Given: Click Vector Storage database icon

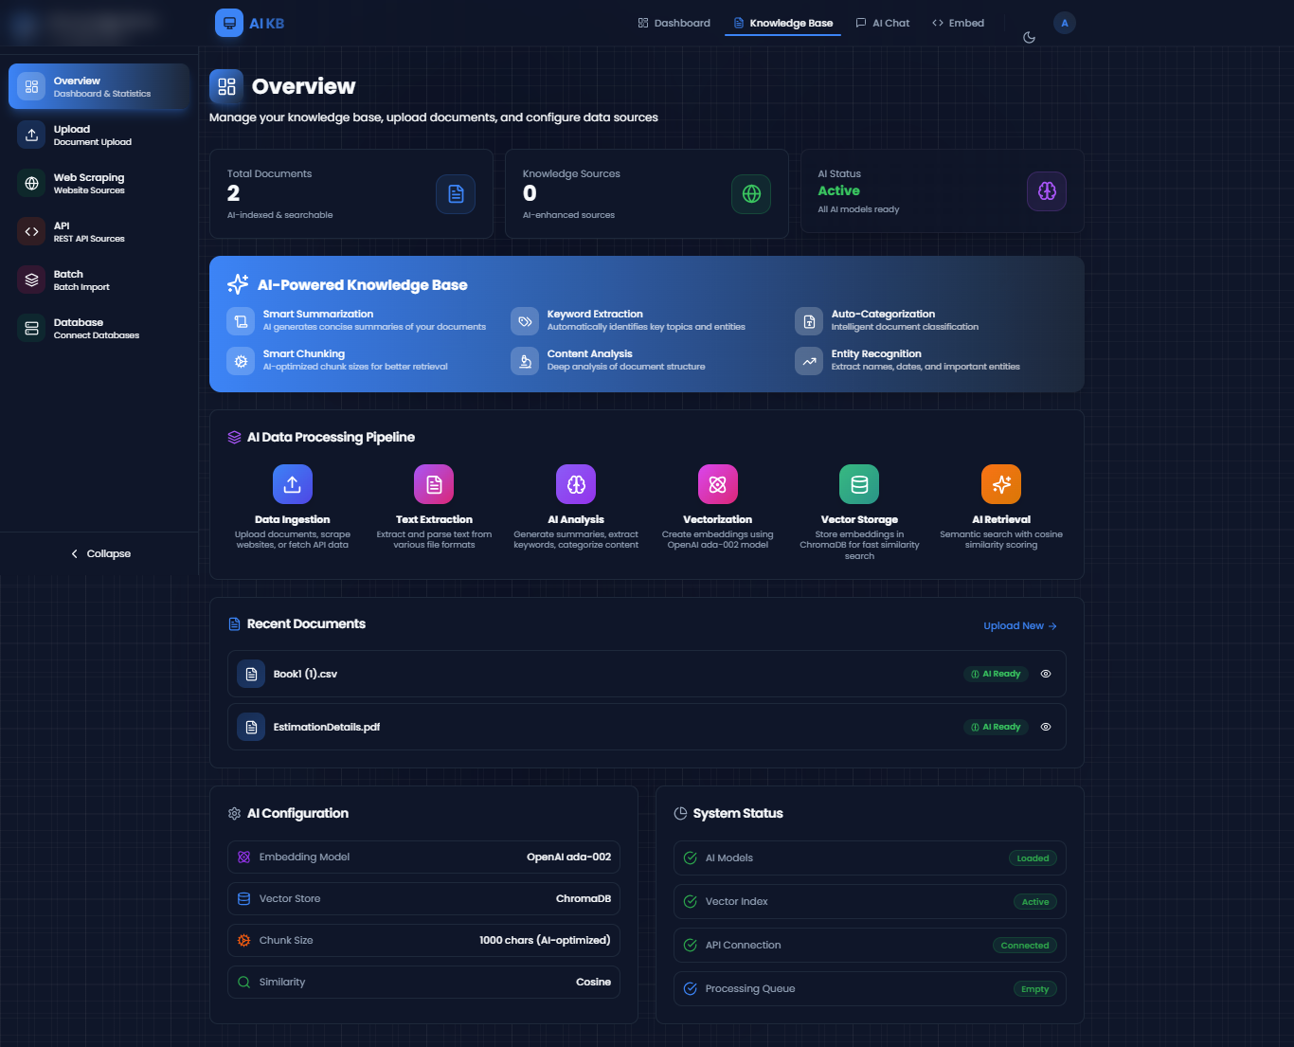Looking at the screenshot, I should point(859,484).
